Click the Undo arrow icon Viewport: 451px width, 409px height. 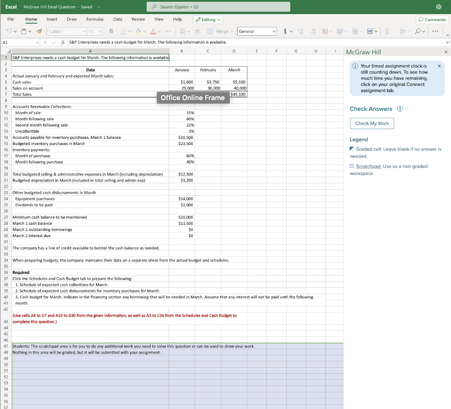coord(8,31)
